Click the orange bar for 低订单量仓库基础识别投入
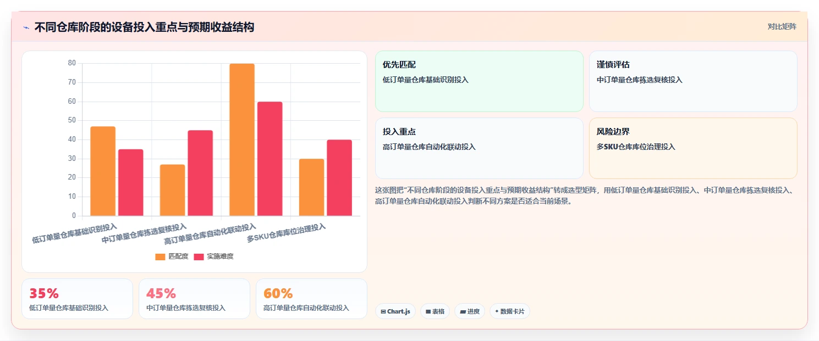Viewport: 819px width, 341px height. [x=103, y=171]
